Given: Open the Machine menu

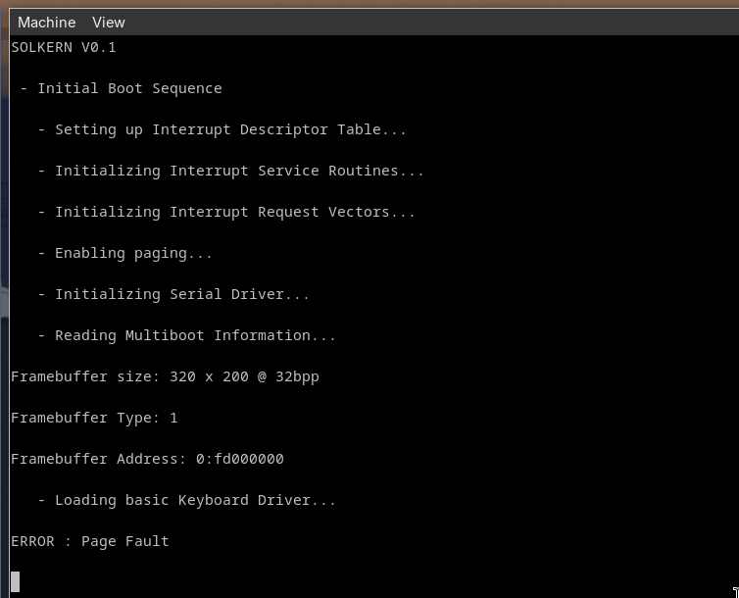Looking at the screenshot, I should [47, 23].
